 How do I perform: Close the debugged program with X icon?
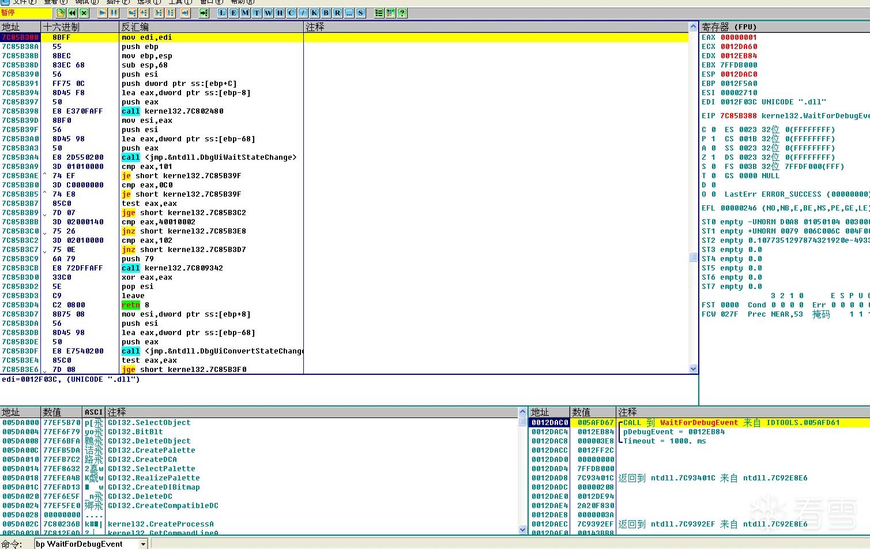[x=84, y=13]
